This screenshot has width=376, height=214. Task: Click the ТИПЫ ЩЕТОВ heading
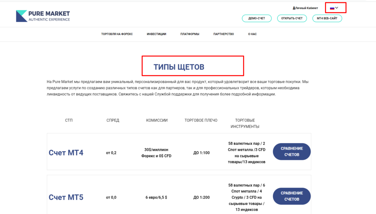coord(179,67)
